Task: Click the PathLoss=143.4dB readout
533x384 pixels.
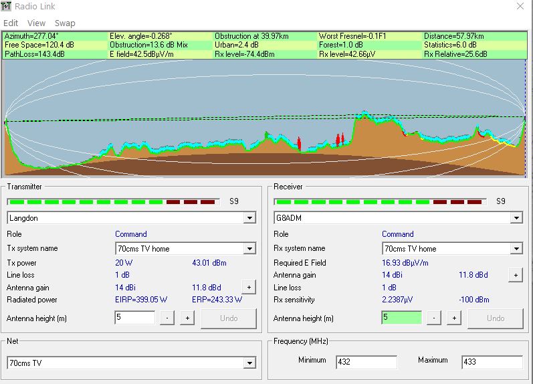Action: tap(35, 54)
